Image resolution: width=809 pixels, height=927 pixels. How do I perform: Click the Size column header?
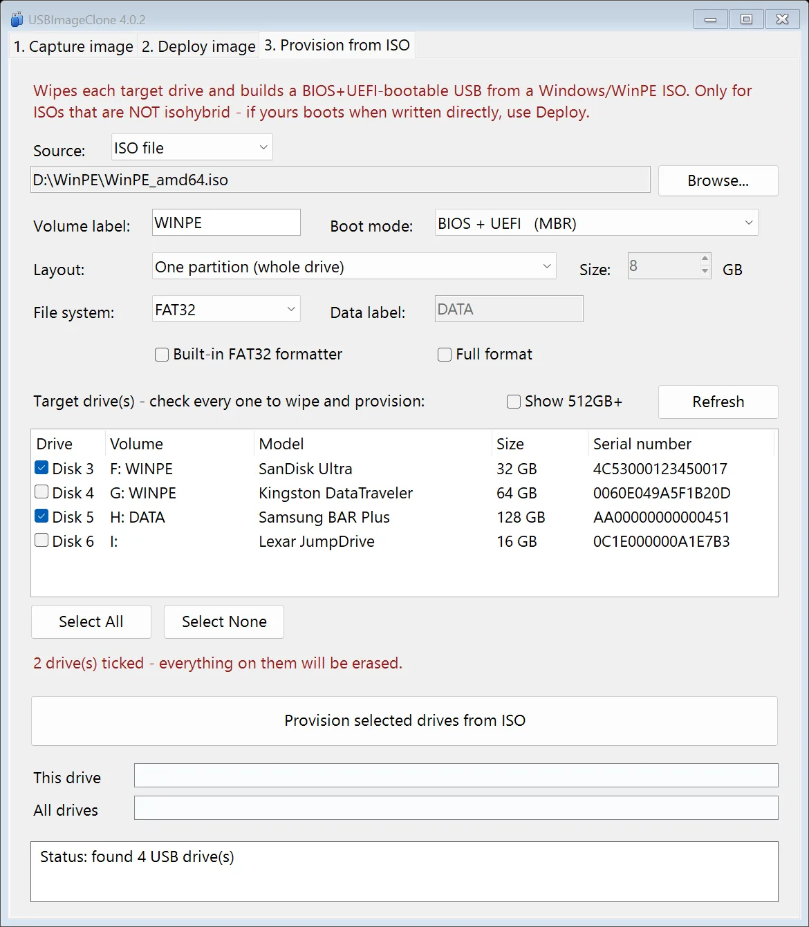[x=539, y=444]
